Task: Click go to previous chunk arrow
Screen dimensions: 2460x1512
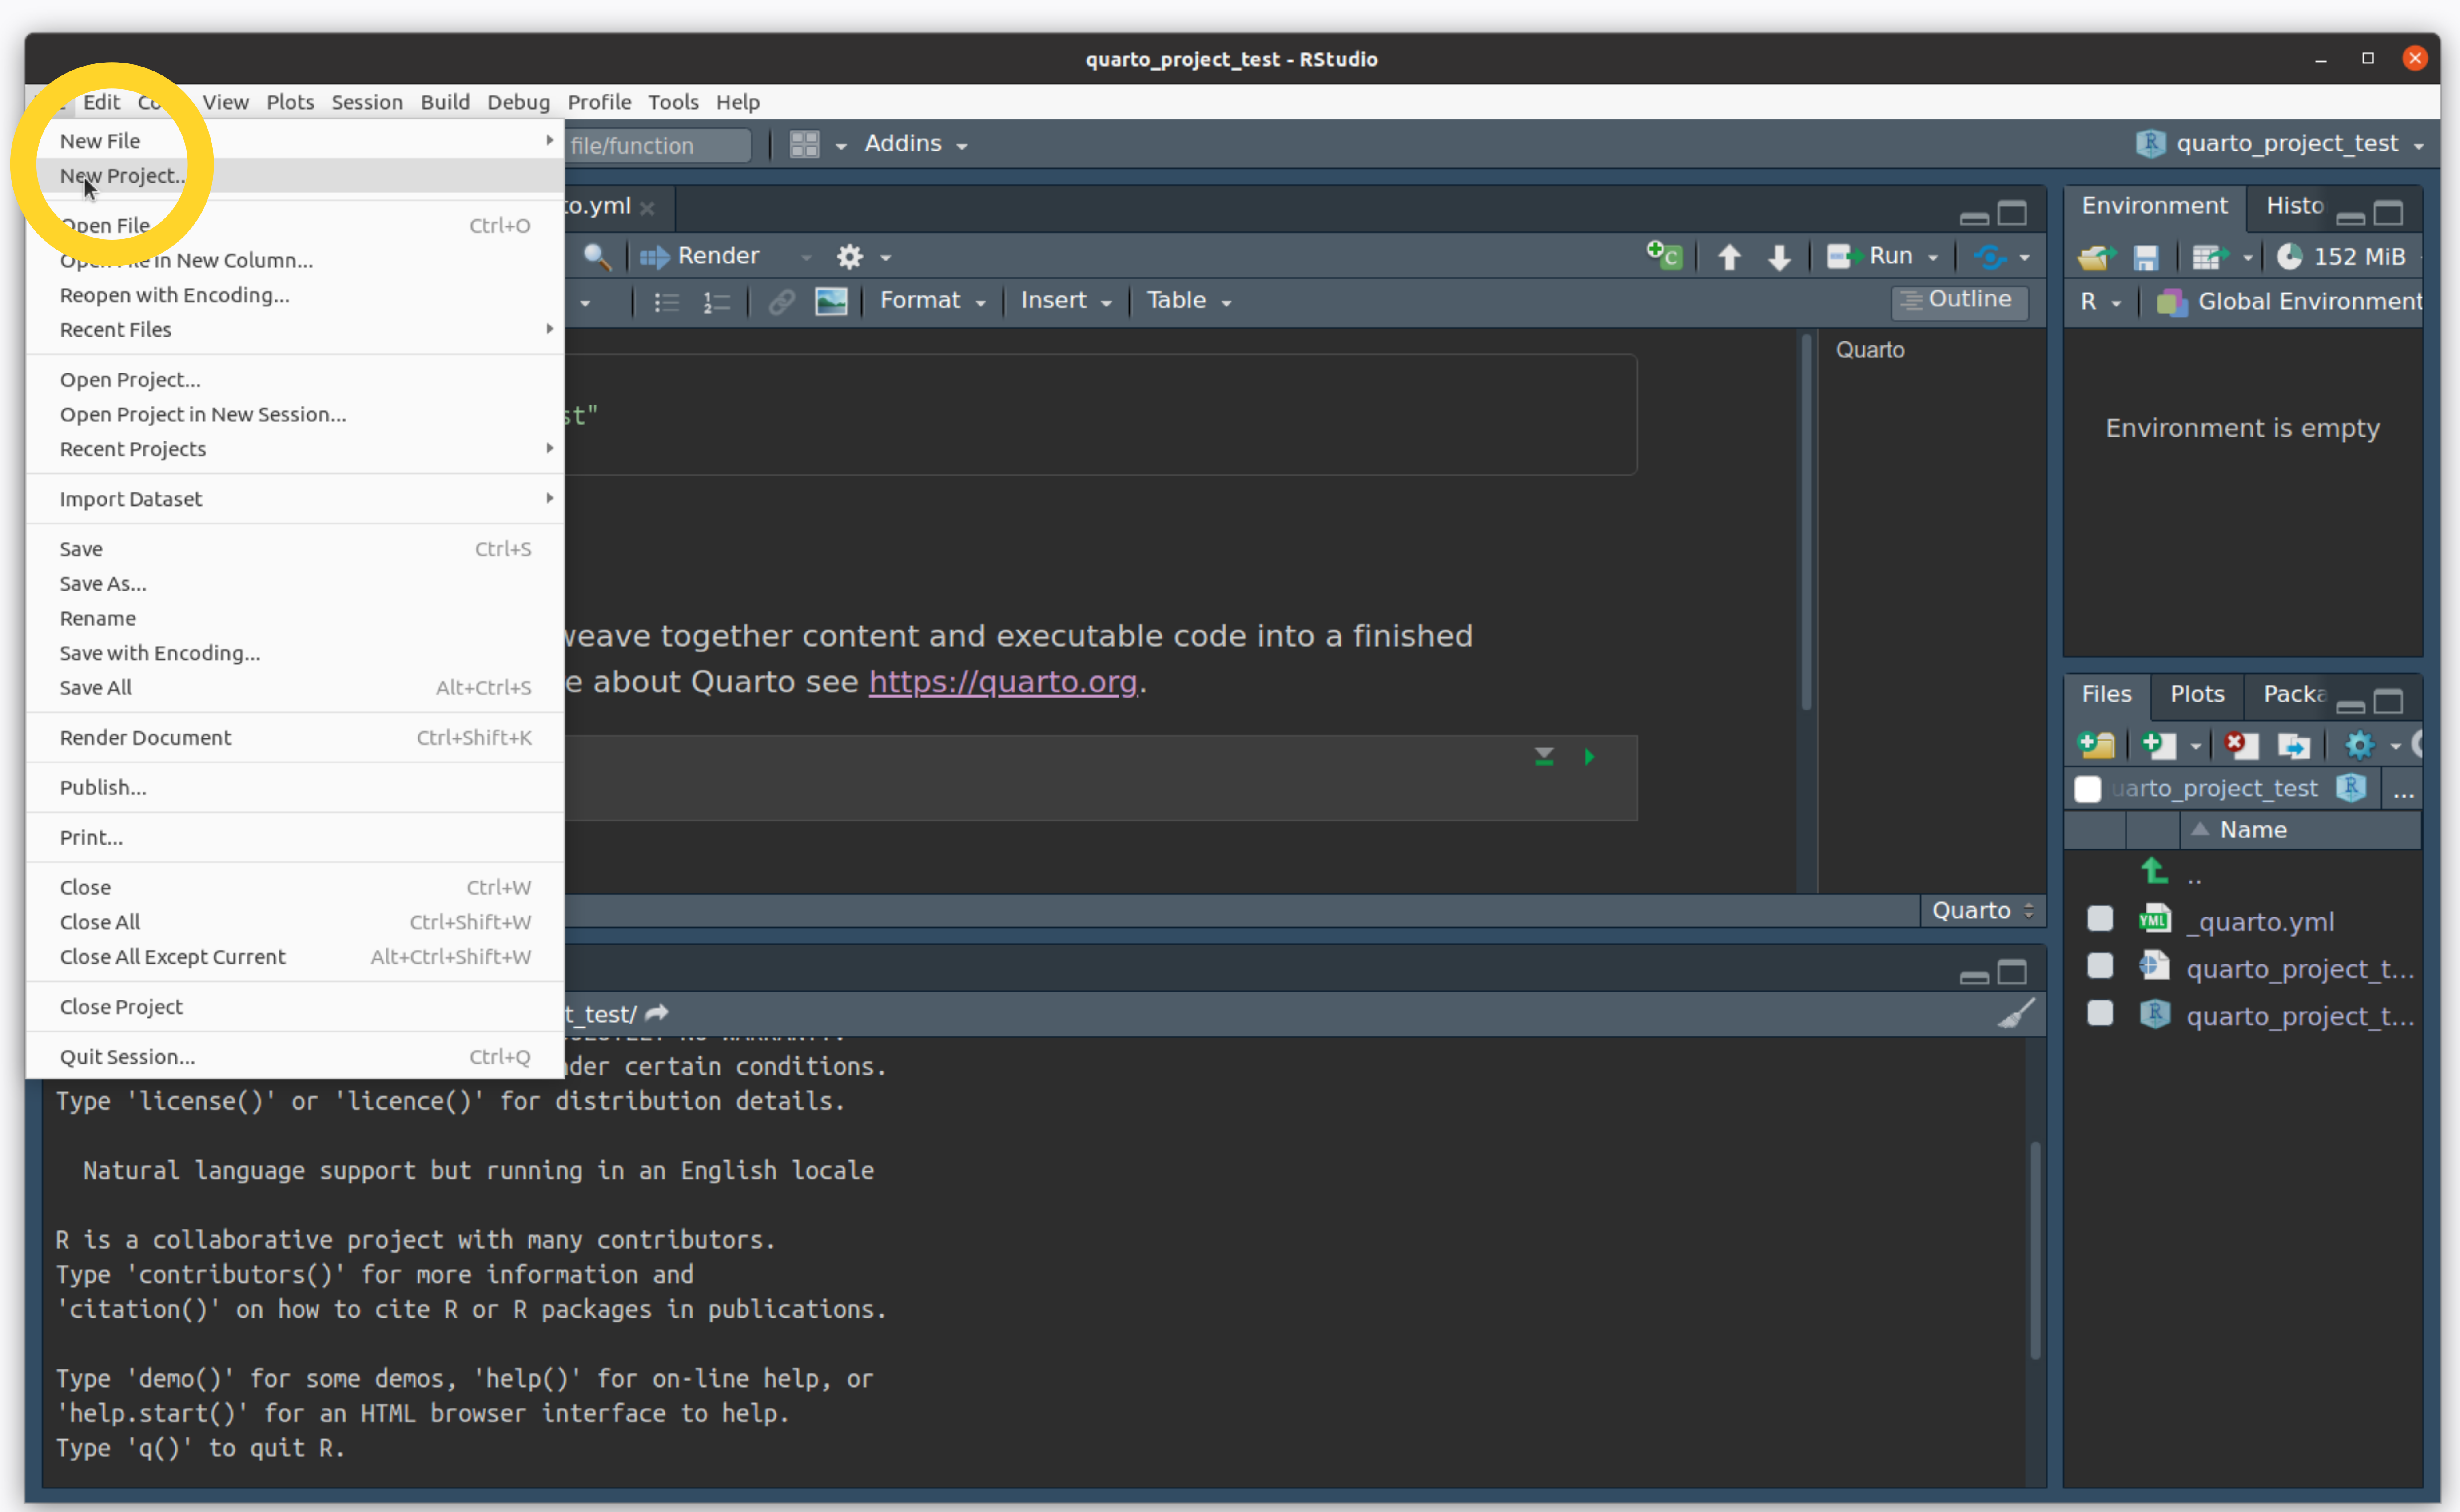Action: pos(1729,257)
